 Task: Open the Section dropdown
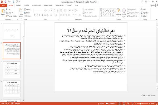coord(28,16)
